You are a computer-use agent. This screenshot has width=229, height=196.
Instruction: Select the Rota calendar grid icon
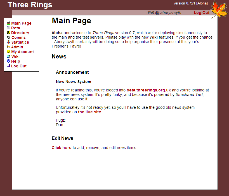coord(9,28)
